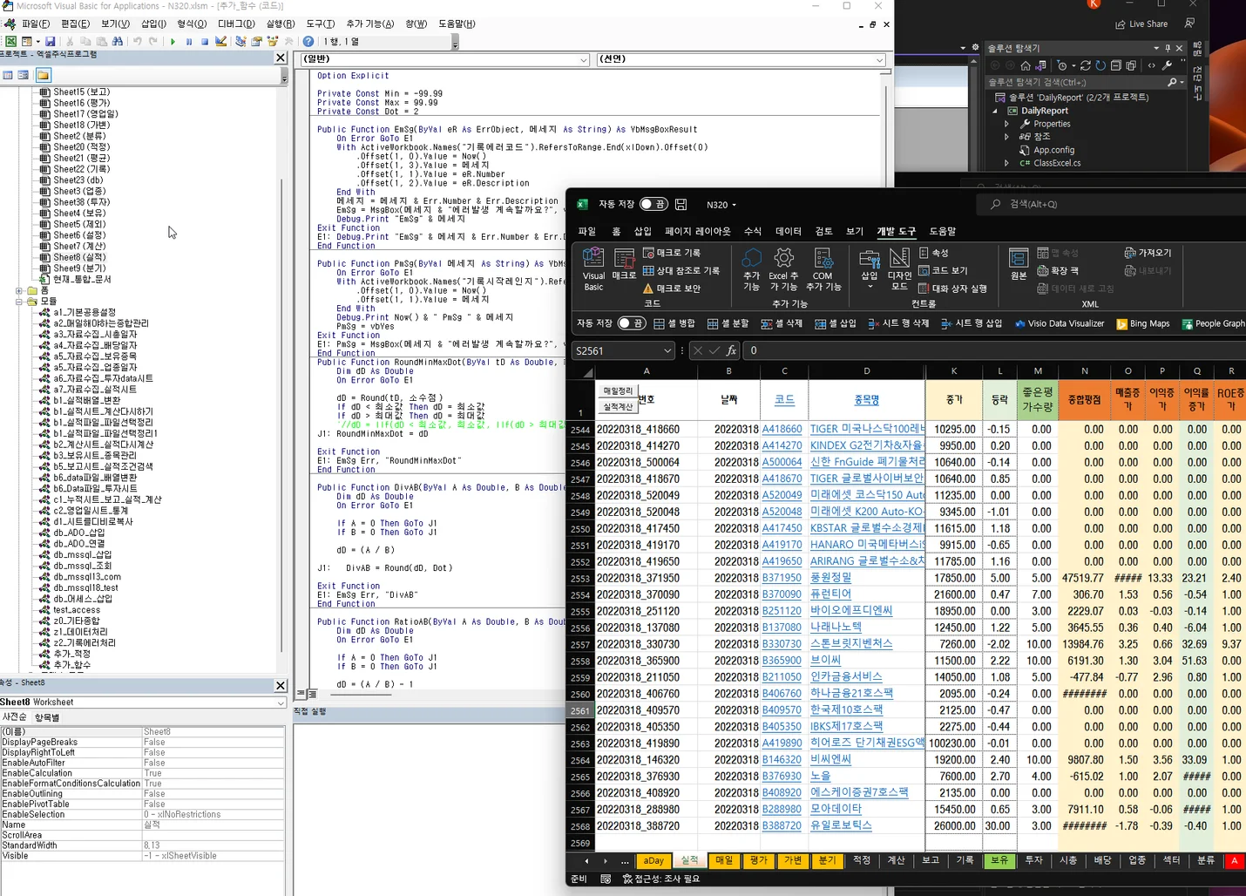
Task: Open the 디버그(D) menu in VBA editor
Action: 236,24
